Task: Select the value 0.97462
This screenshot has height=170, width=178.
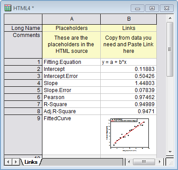Action: [x=129, y=97]
